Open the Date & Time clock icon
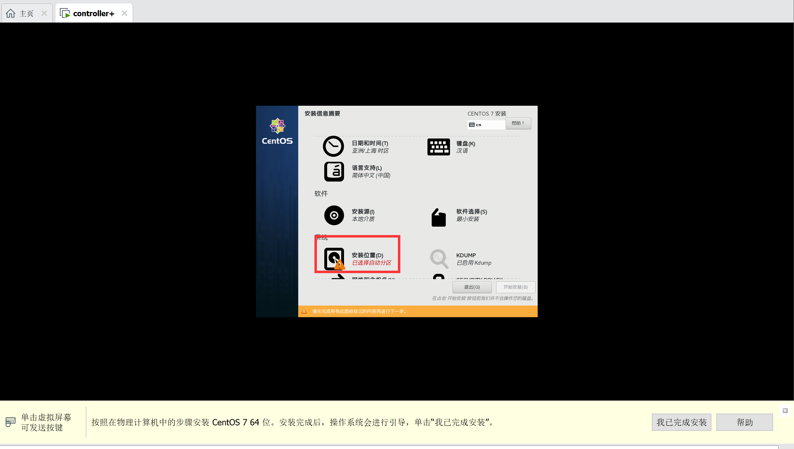Image resolution: width=794 pixels, height=449 pixels. point(333,146)
